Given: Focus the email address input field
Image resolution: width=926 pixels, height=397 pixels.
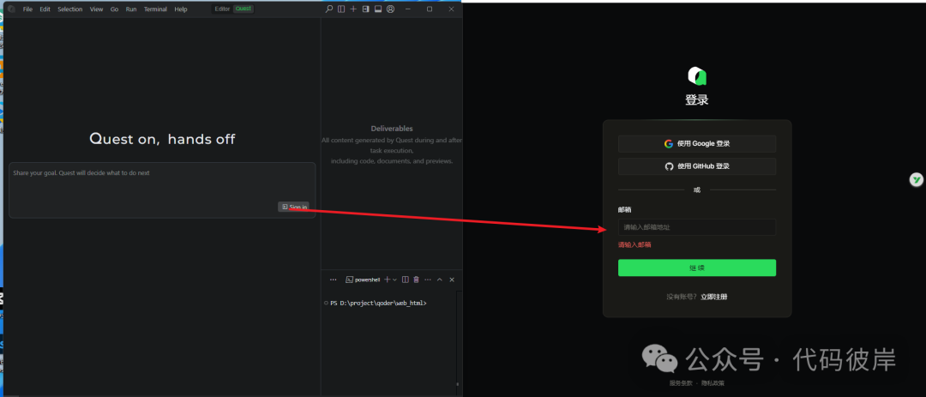Looking at the screenshot, I should pyautogui.click(x=697, y=227).
